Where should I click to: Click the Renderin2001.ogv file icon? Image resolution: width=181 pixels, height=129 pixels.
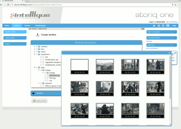43,60
